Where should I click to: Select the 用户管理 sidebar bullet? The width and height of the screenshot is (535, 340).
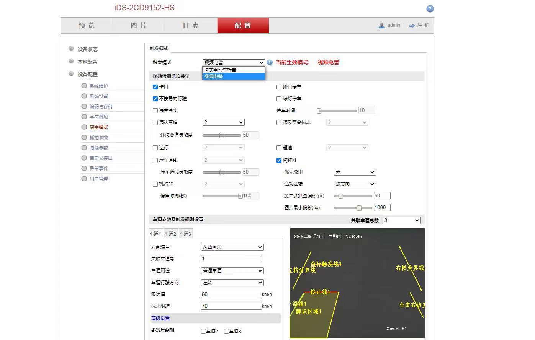pos(84,179)
